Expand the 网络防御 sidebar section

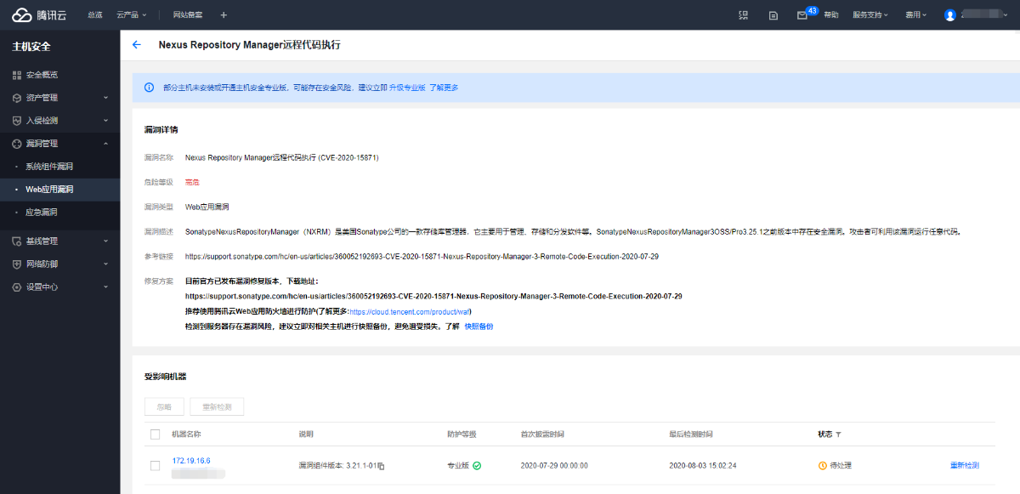105,264
